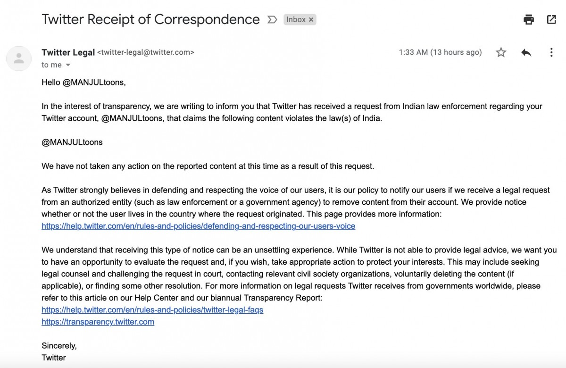Star this message from Twitter Legal
This screenshot has height=368, width=566.
(x=501, y=52)
